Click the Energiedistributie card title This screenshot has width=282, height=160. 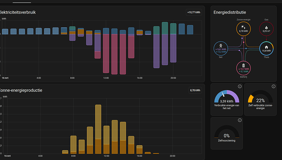[230, 12]
